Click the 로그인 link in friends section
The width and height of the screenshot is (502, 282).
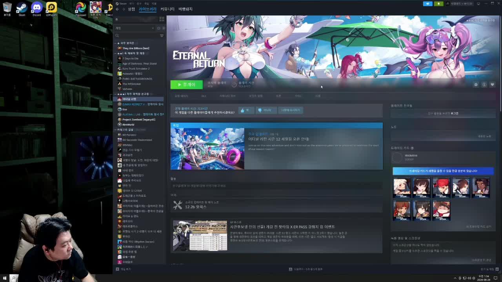(x=454, y=114)
